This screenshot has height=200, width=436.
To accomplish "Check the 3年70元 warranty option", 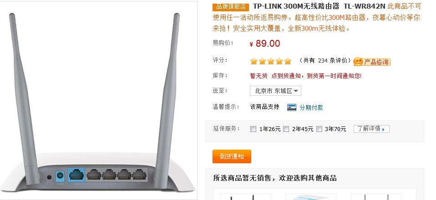I will click(319, 129).
